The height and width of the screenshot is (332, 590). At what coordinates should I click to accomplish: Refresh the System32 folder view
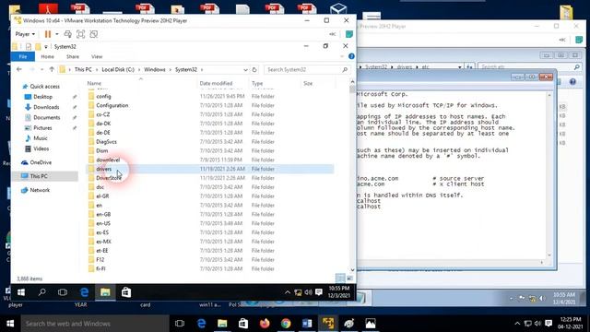click(x=254, y=70)
